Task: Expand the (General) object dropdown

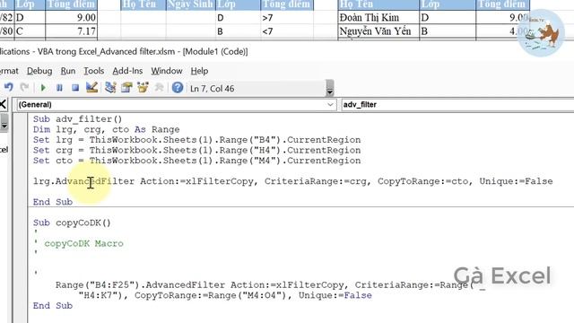Action: (x=330, y=105)
